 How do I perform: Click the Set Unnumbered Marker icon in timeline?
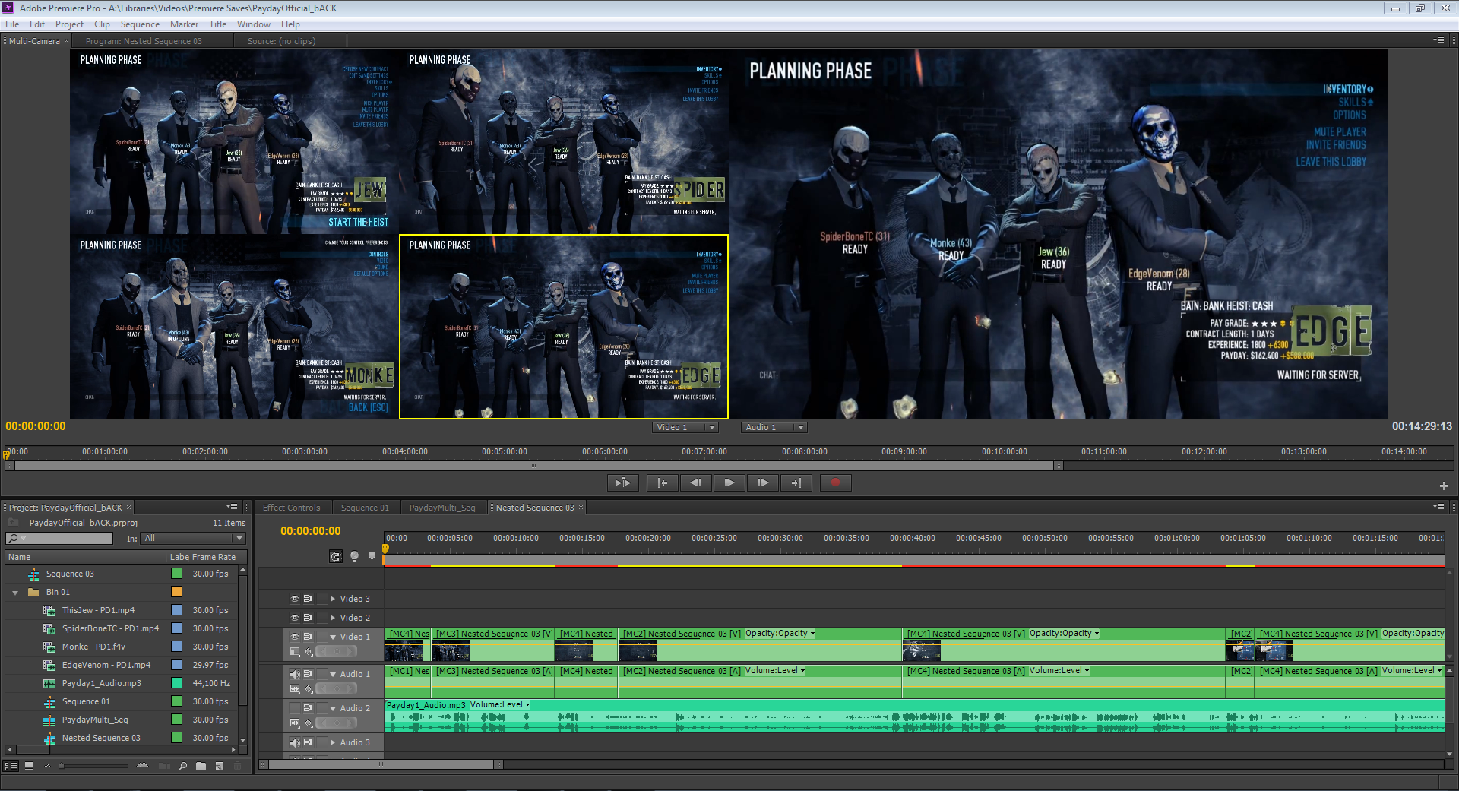pos(372,557)
